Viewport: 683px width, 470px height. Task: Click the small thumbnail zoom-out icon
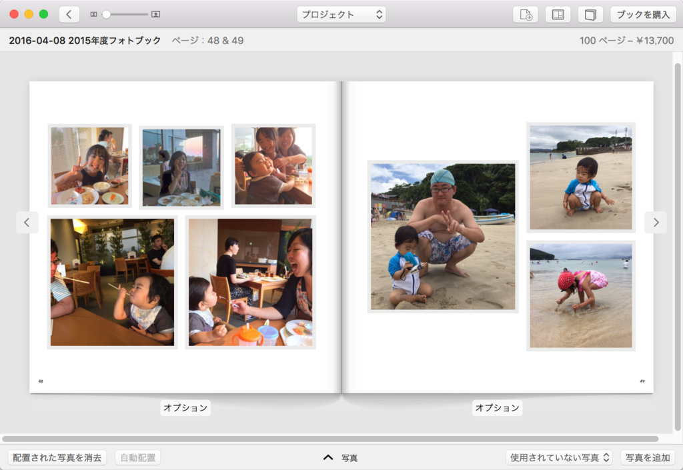[x=93, y=15]
